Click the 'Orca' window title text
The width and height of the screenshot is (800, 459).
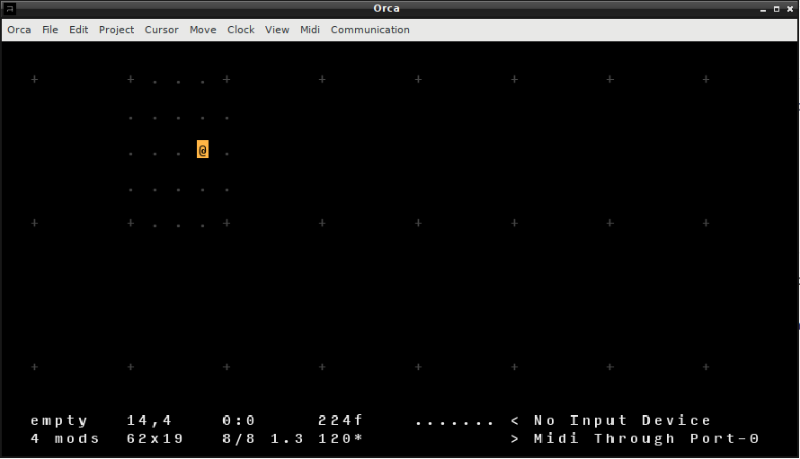[387, 8]
